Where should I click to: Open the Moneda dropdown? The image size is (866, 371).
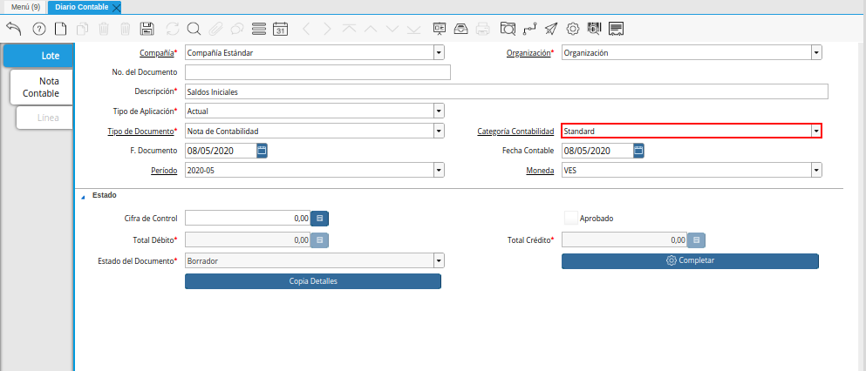tap(816, 171)
